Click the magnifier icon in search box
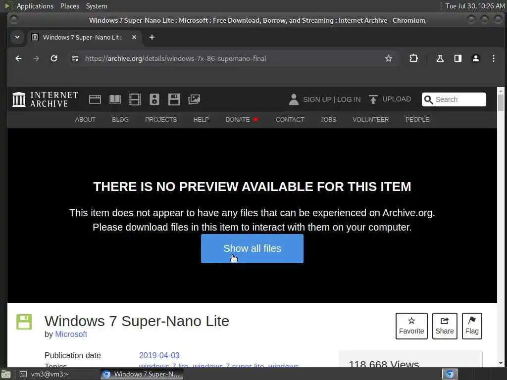The width and height of the screenshot is (507, 380). coord(428,99)
